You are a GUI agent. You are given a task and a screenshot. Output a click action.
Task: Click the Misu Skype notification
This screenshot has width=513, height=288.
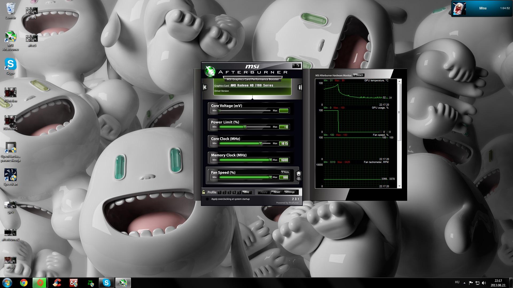tap(481, 8)
